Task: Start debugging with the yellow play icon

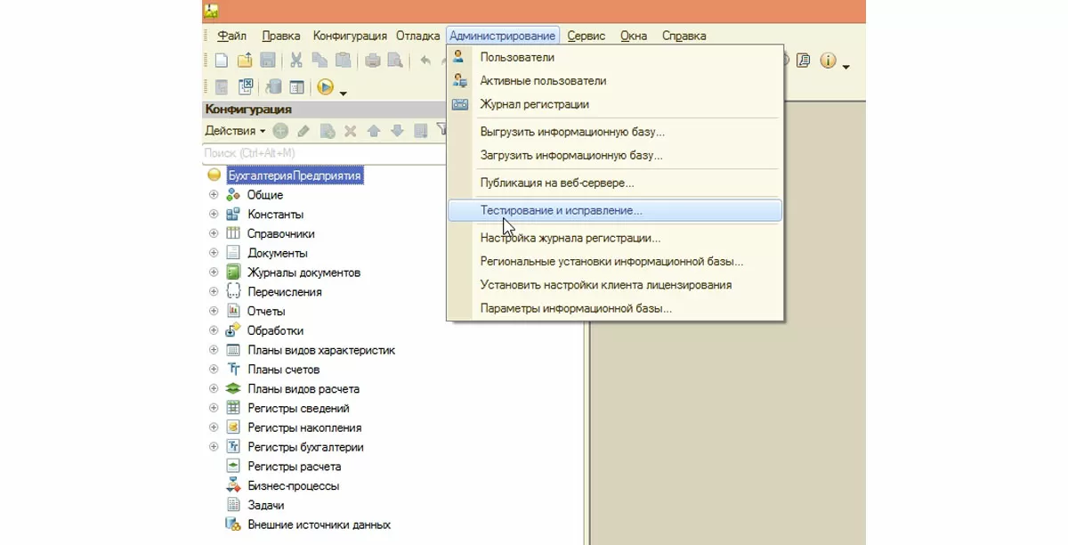Action: pos(325,87)
